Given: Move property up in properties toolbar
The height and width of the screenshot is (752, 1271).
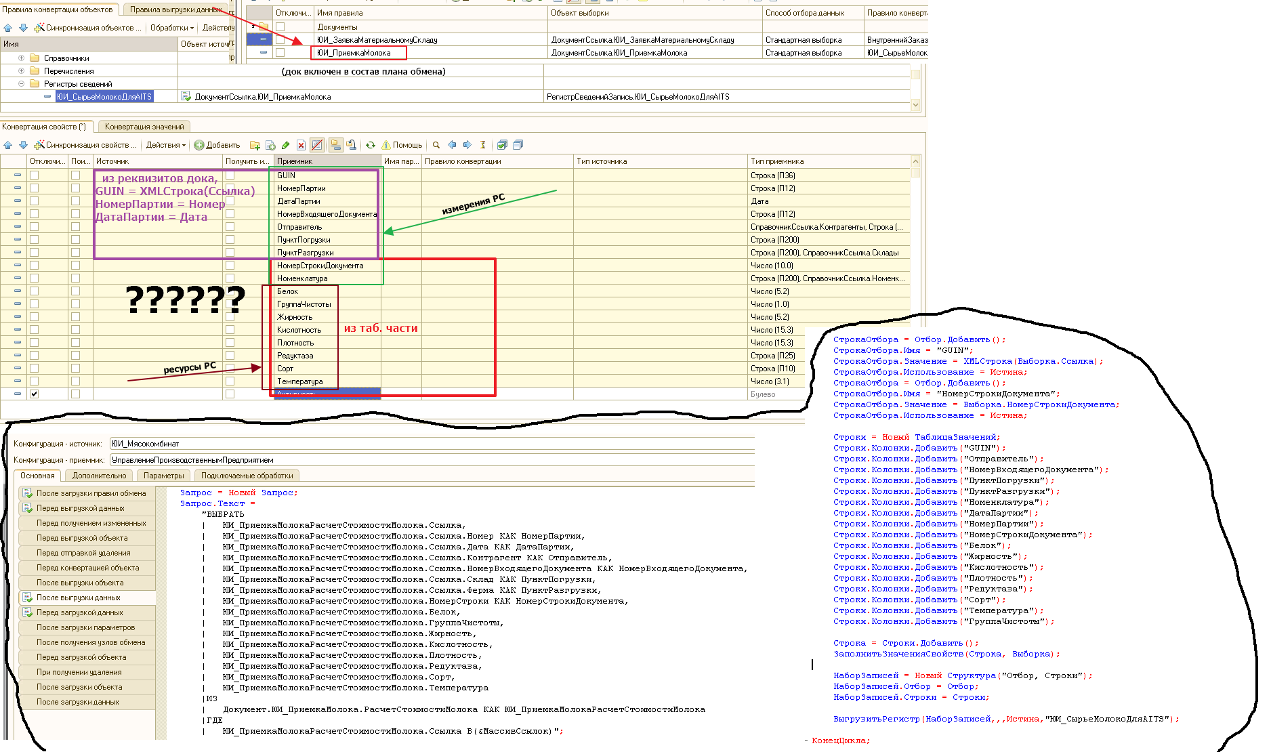Looking at the screenshot, I should pyautogui.click(x=8, y=145).
